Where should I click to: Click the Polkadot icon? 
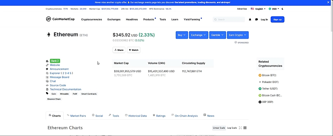pos(260,82)
